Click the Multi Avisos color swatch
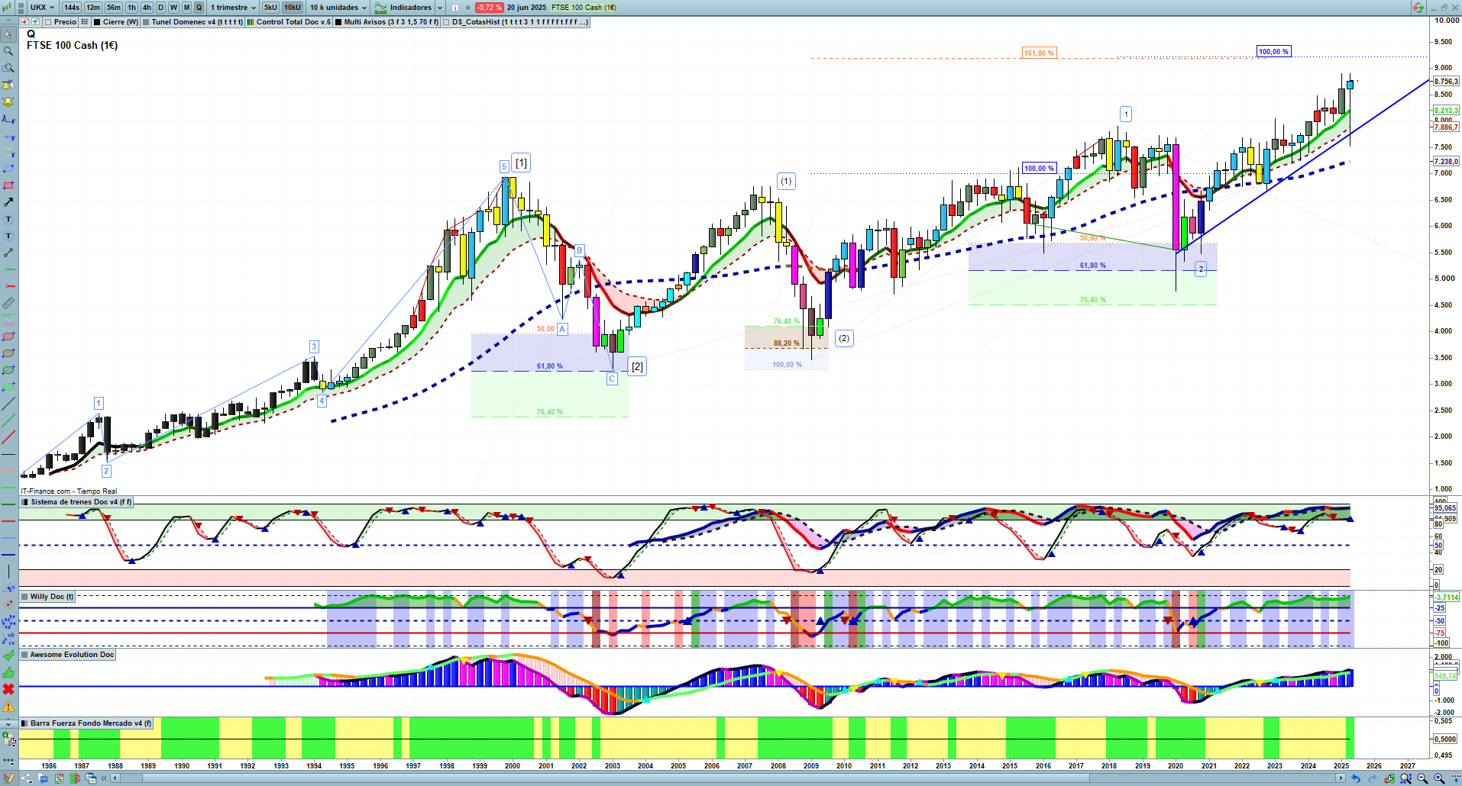1462x786 pixels. coord(338,22)
